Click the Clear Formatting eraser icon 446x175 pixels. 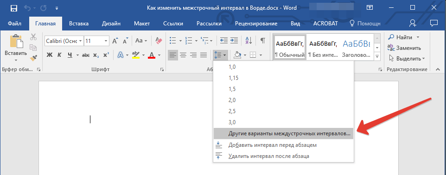(x=159, y=41)
